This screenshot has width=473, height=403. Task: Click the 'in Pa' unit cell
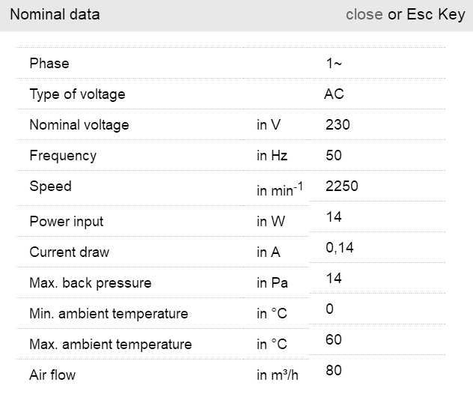[272, 283]
